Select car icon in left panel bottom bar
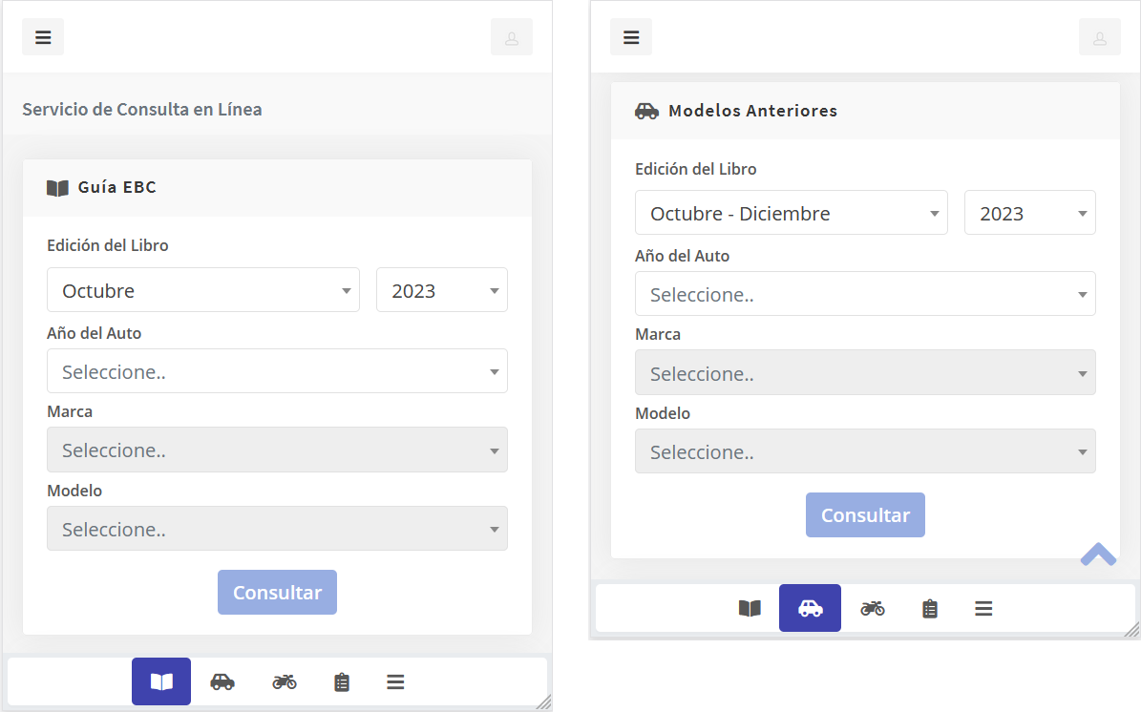The width and height of the screenshot is (1141, 712). point(222,681)
